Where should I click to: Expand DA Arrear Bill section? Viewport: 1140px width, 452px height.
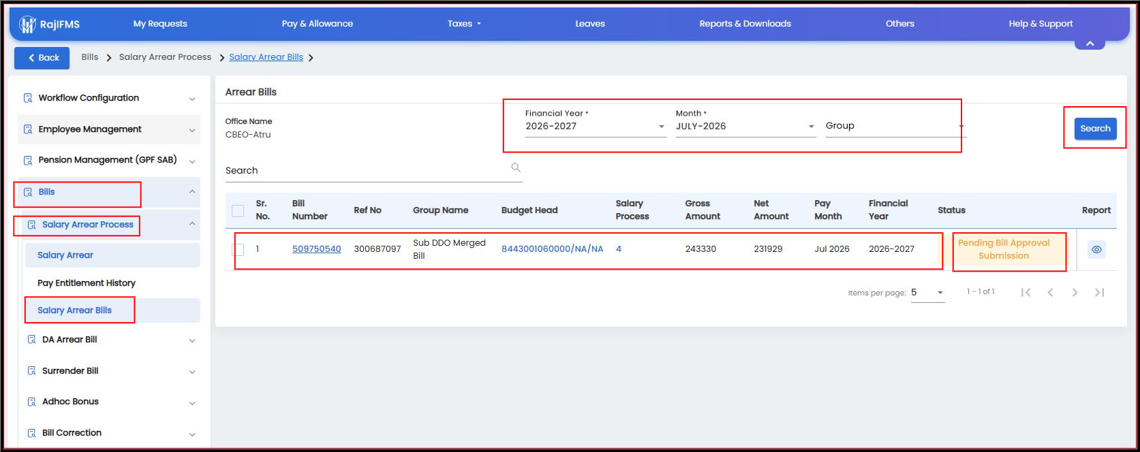pos(192,340)
